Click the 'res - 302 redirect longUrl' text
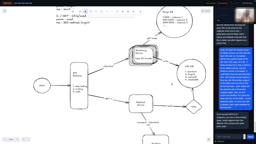This screenshot has height=144, width=256. pyautogui.click(x=73, y=22)
